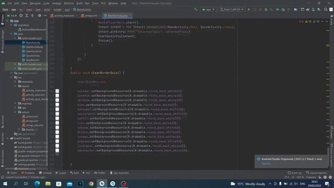Open the Problems tool window
The width and height of the screenshot is (334, 188).
coord(28,173)
